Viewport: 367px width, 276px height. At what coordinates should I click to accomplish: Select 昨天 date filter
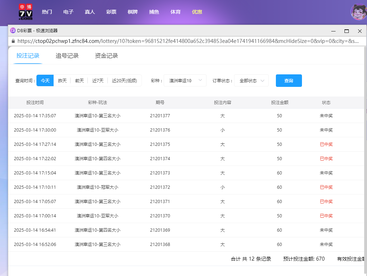[62, 80]
